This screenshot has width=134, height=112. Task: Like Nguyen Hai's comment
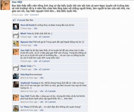pos(35,45)
